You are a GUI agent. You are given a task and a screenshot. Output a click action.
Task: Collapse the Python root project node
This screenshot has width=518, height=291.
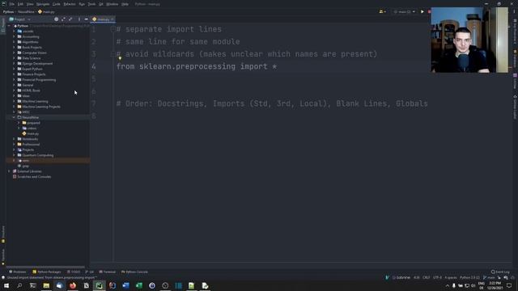(10, 26)
